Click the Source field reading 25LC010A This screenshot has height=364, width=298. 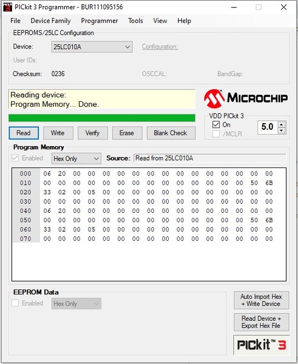[210, 158]
